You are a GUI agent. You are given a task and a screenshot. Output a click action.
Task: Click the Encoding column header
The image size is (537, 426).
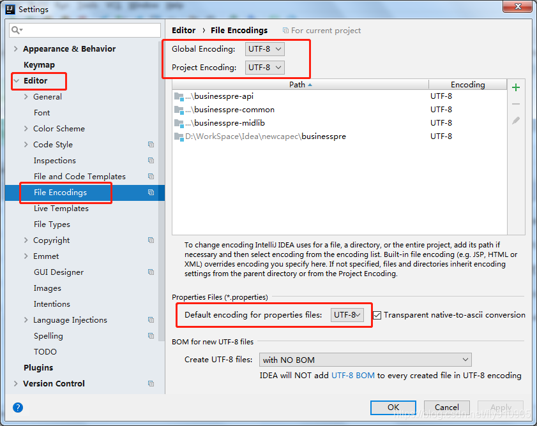coord(467,85)
